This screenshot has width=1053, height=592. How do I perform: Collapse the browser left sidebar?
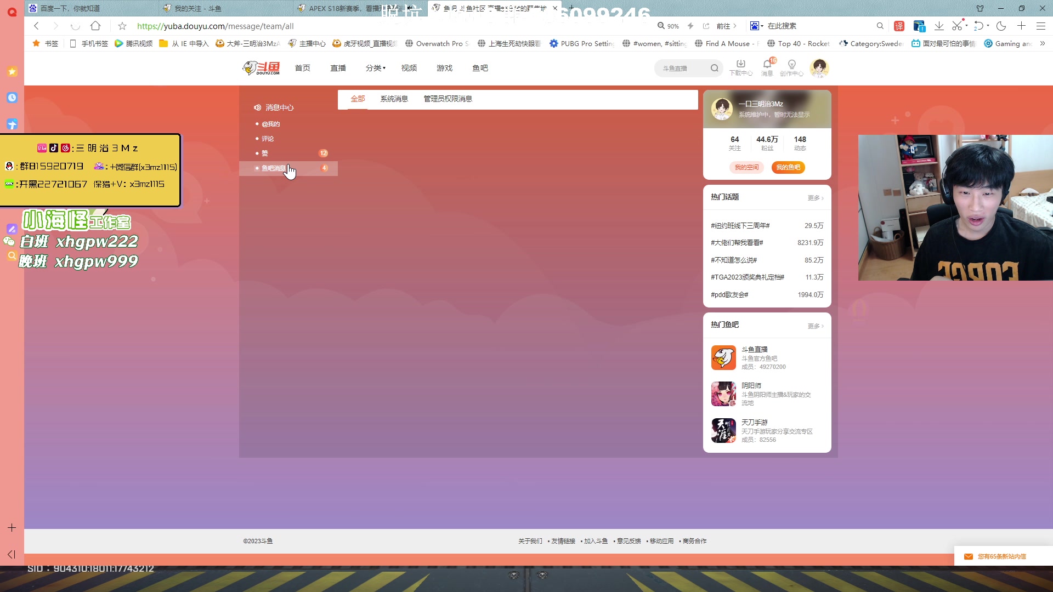point(12,554)
